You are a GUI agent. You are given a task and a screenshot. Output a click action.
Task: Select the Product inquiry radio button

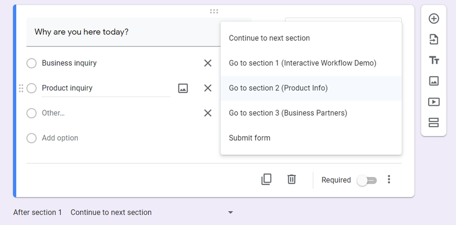pos(32,88)
